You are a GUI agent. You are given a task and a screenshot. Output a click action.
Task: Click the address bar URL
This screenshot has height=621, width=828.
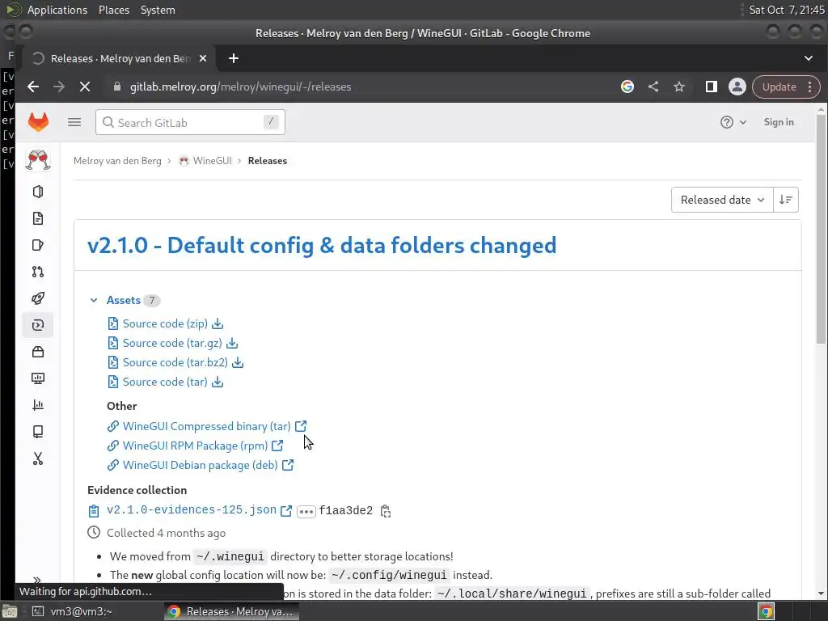coord(241,87)
